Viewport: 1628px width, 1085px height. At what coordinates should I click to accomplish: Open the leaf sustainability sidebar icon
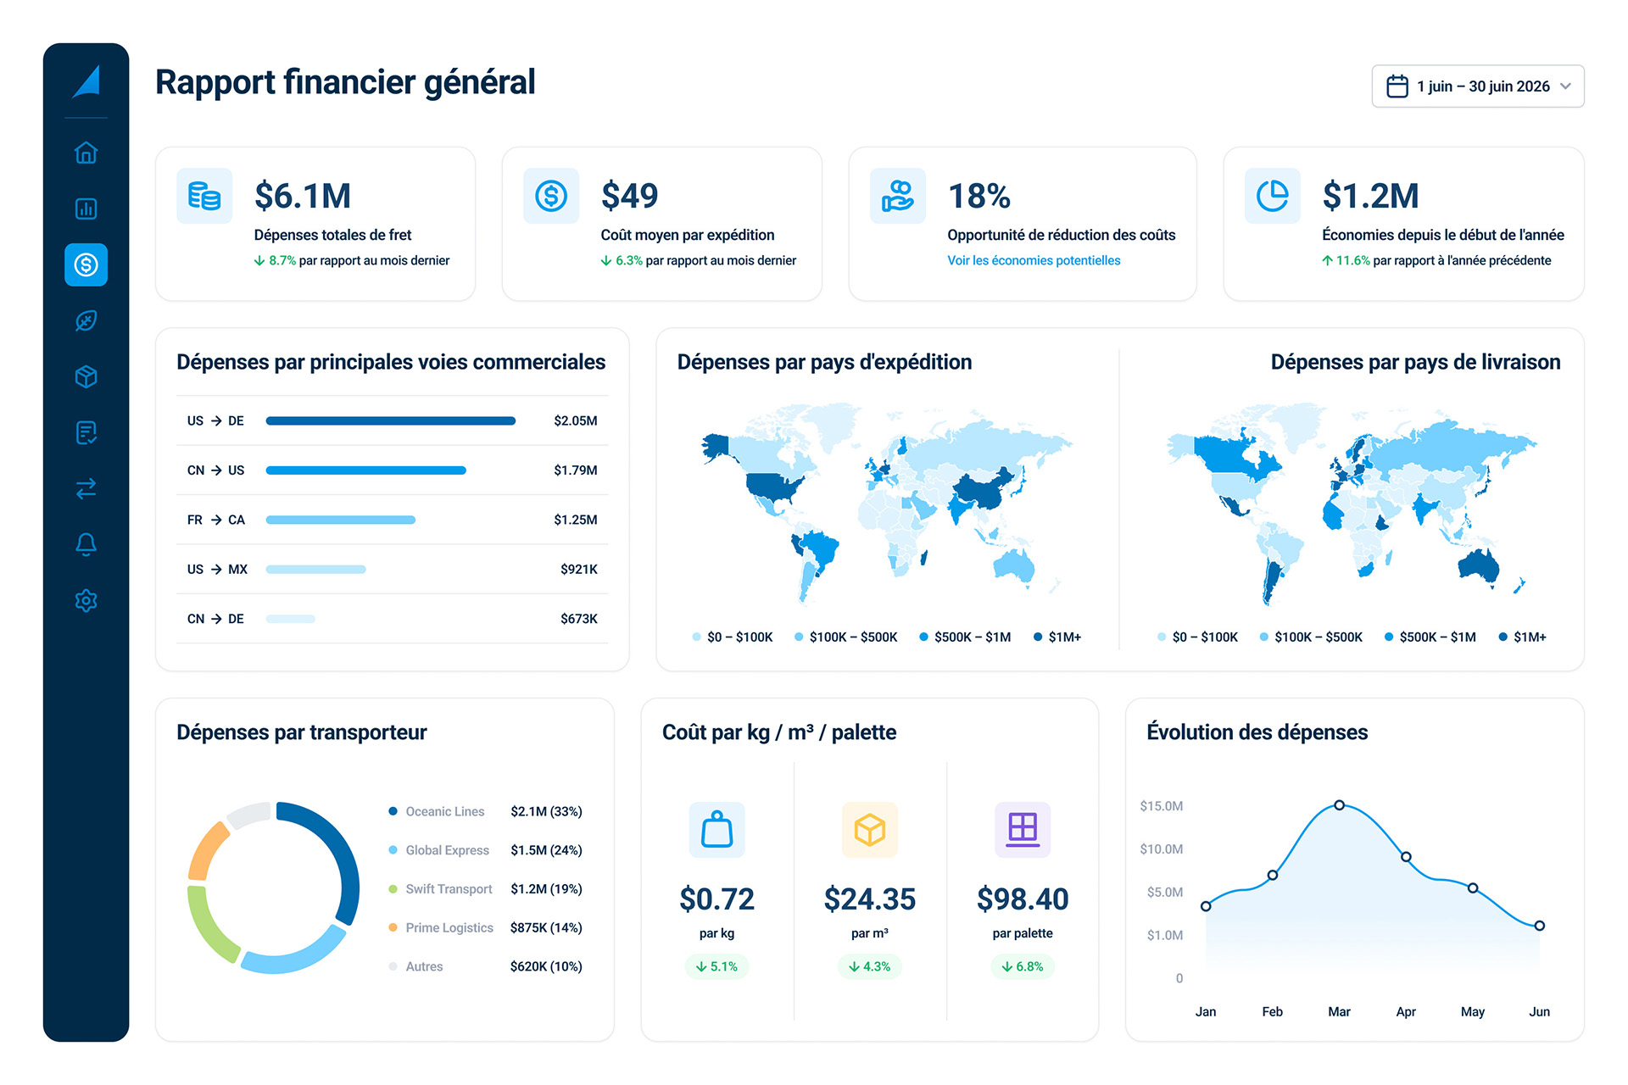[86, 320]
